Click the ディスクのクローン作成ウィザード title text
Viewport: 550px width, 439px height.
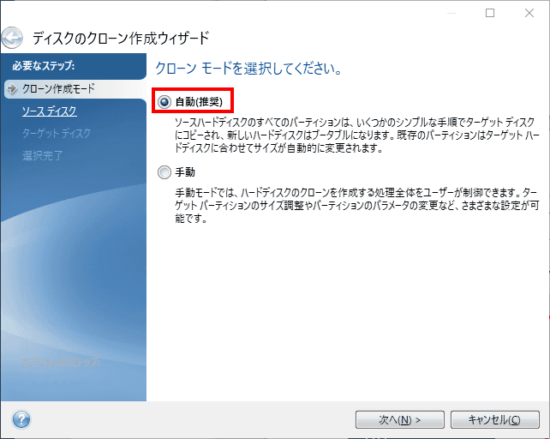121,38
